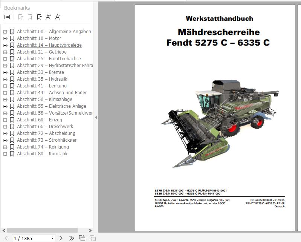
Task: Click bookmarks scrollbar right arrow
Action: click(90, 230)
